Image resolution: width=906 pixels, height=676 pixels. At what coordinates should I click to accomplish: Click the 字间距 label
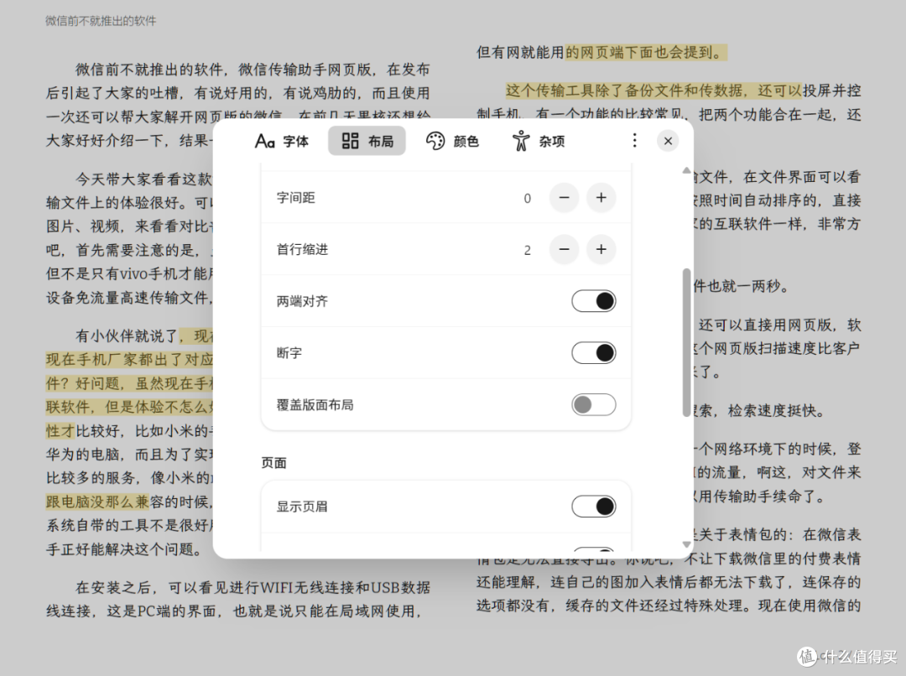296,198
